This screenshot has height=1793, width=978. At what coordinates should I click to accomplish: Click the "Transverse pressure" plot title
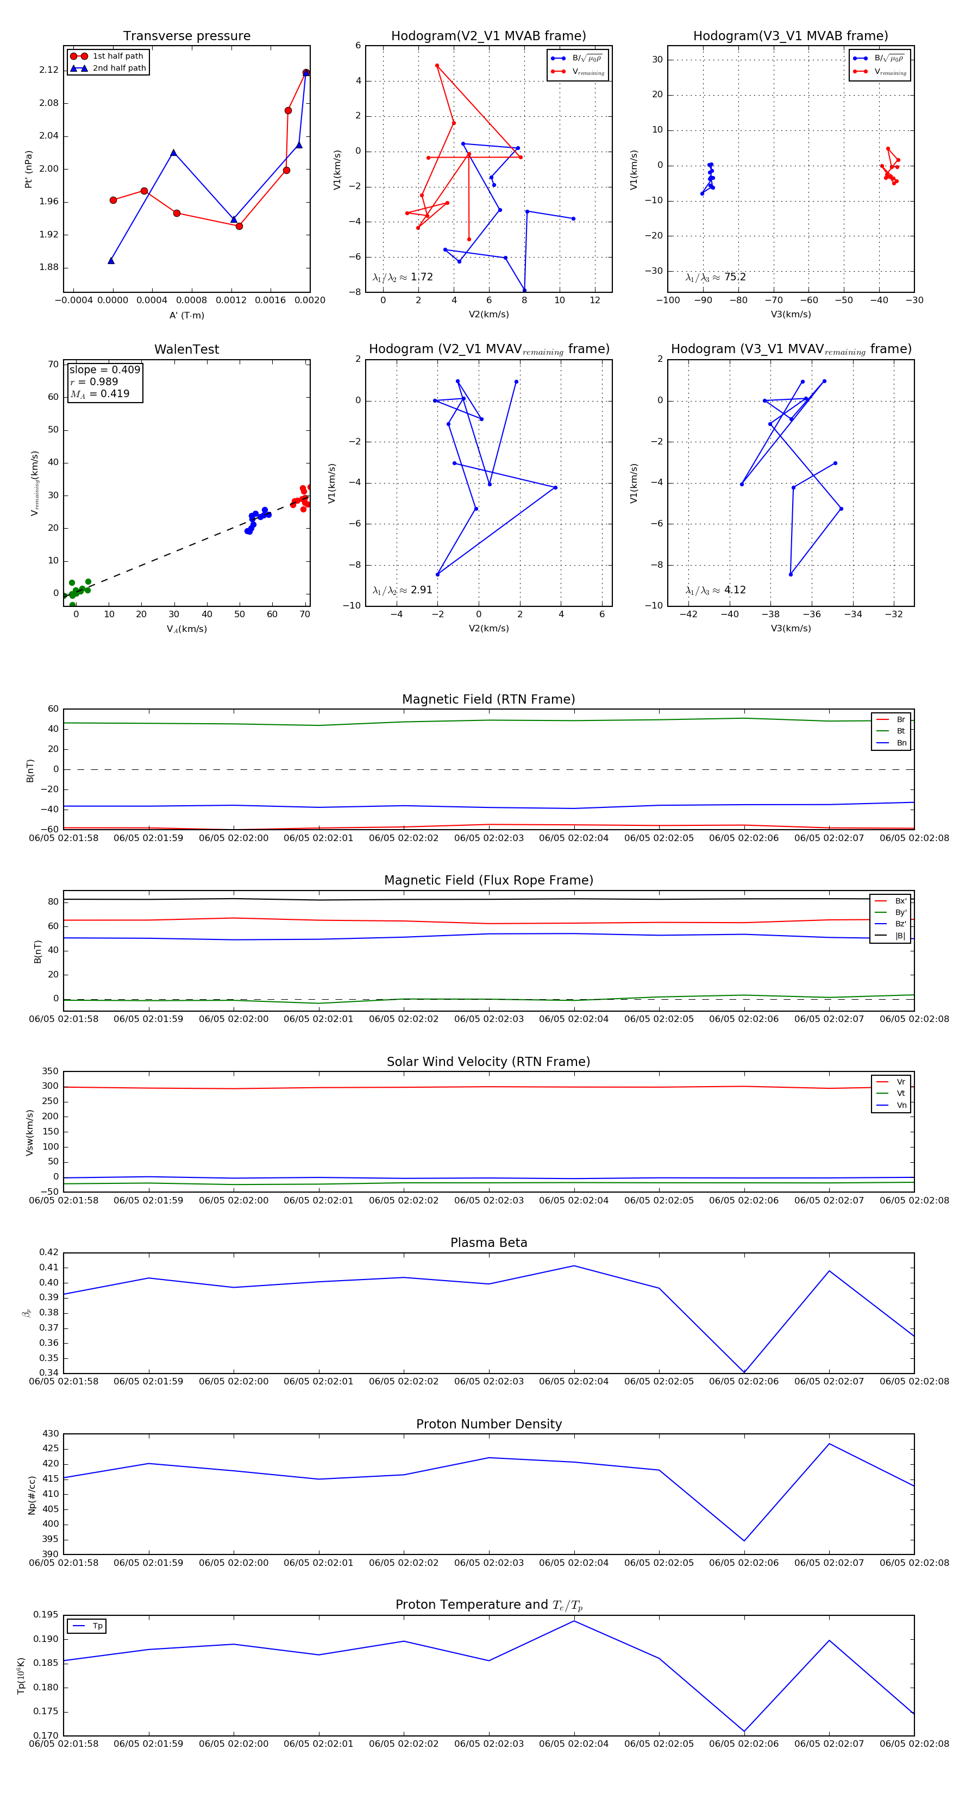[x=186, y=36]
